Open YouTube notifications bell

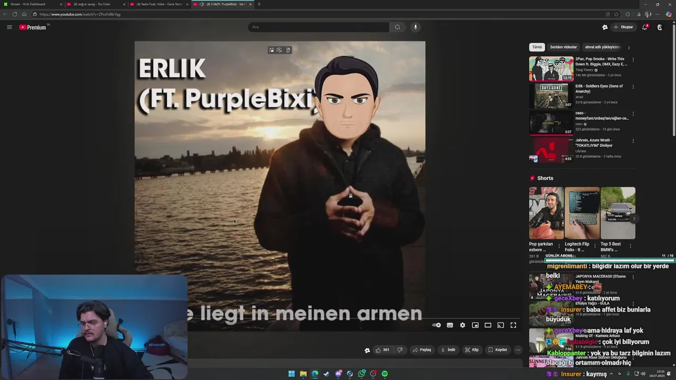pos(645,27)
